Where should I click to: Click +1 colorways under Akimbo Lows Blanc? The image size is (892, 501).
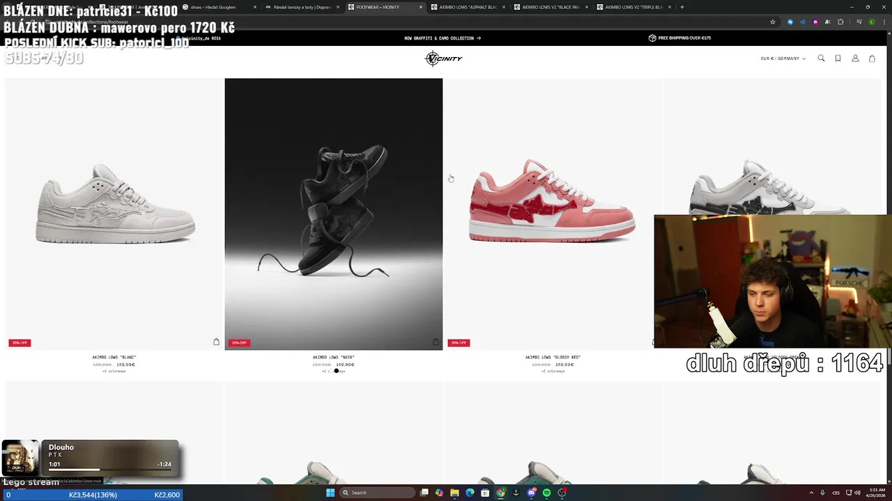tap(114, 371)
